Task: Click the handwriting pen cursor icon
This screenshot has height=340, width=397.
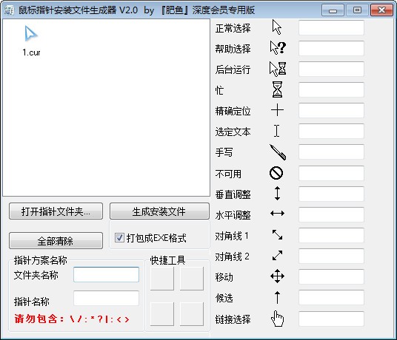Action: (x=278, y=152)
